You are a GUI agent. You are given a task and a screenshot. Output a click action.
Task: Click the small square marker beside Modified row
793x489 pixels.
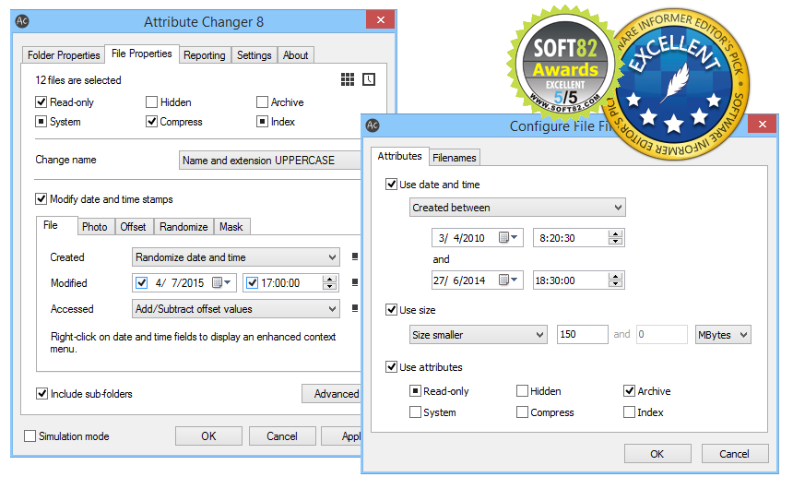pyautogui.click(x=355, y=282)
